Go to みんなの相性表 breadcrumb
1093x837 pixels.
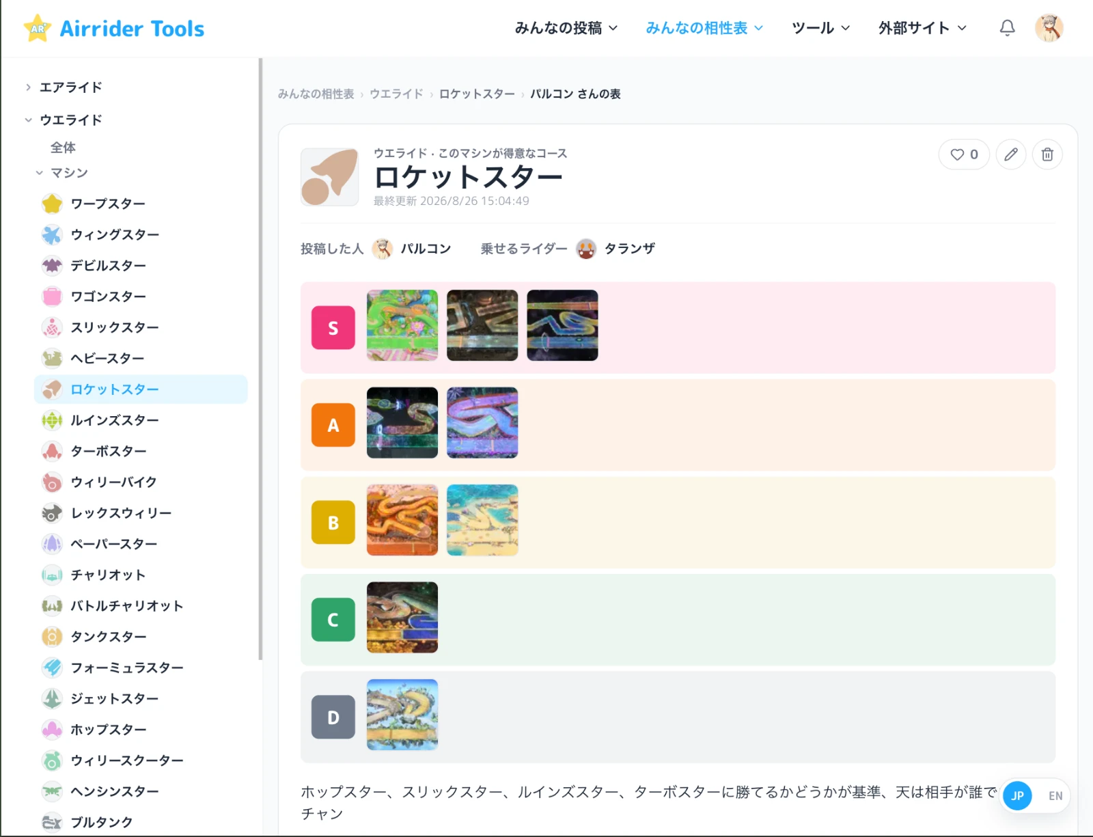[x=316, y=94]
